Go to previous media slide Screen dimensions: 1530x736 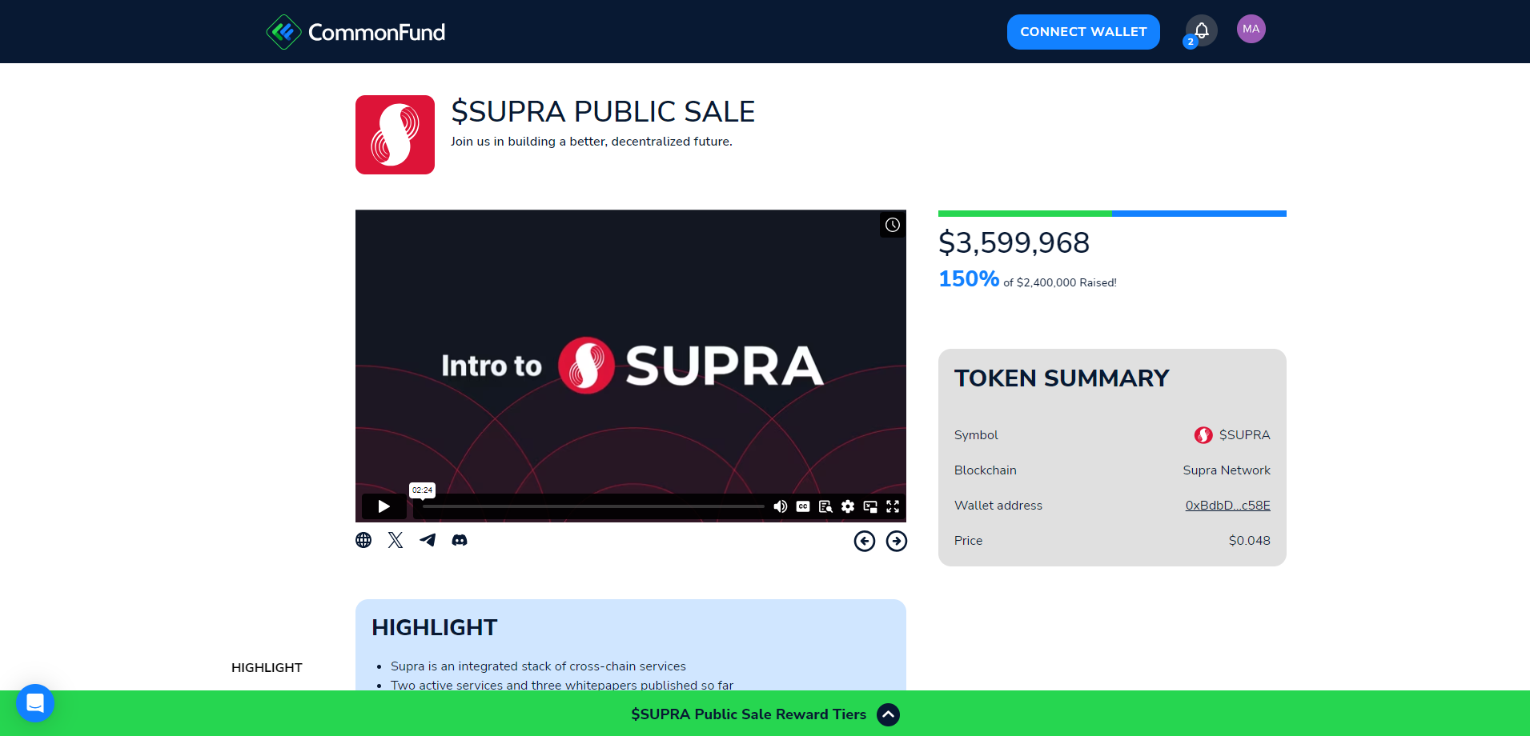point(865,542)
